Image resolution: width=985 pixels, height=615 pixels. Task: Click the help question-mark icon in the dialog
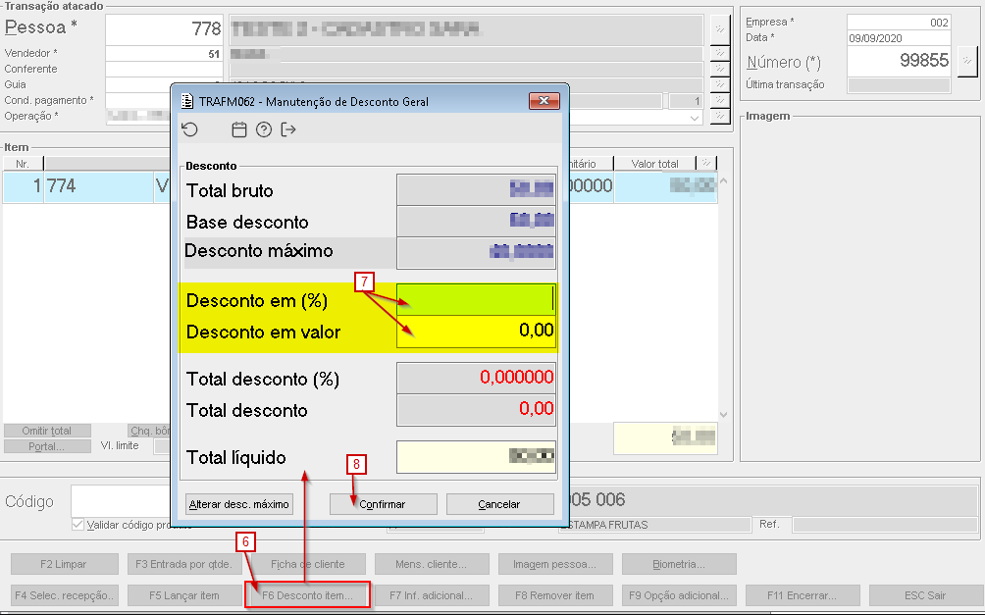(x=264, y=130)
